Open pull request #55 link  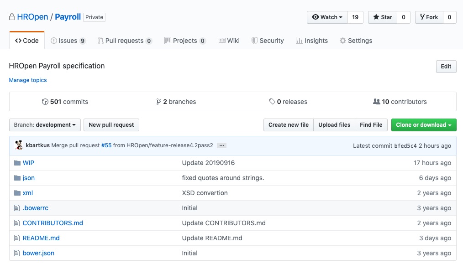[x=106, y=145]
